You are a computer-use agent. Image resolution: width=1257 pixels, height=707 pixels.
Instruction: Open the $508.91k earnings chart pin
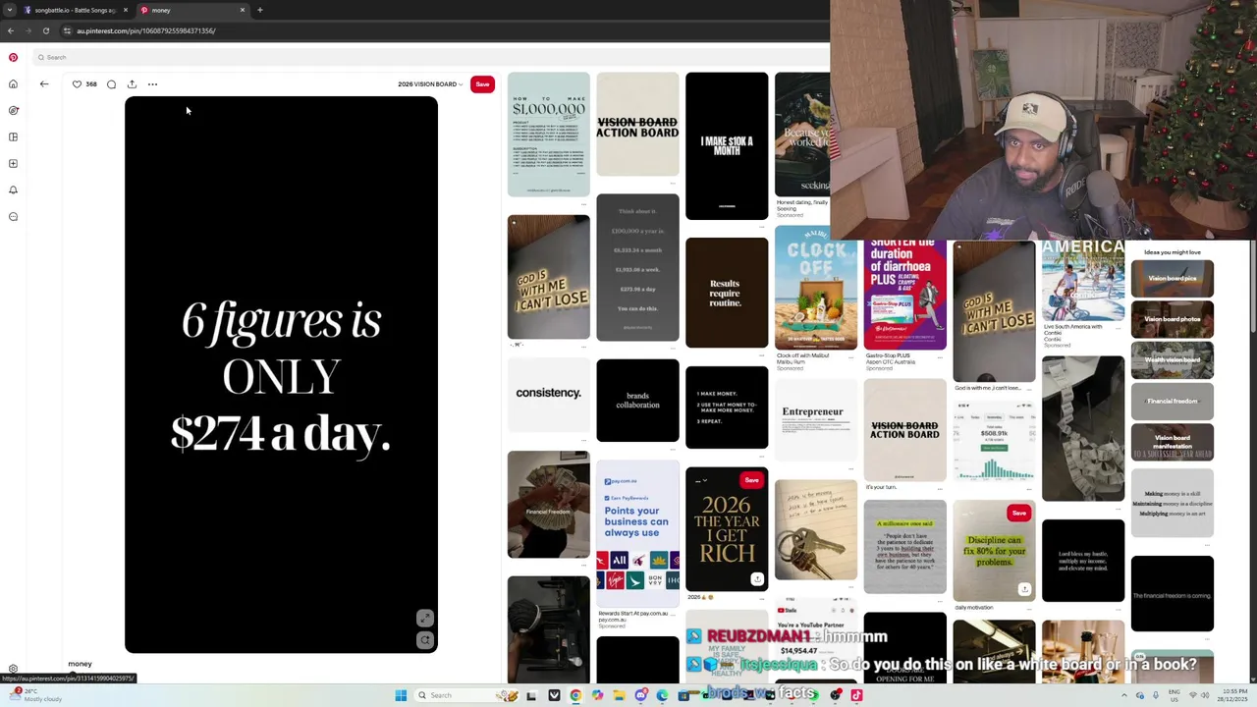(x=994, y=443)
